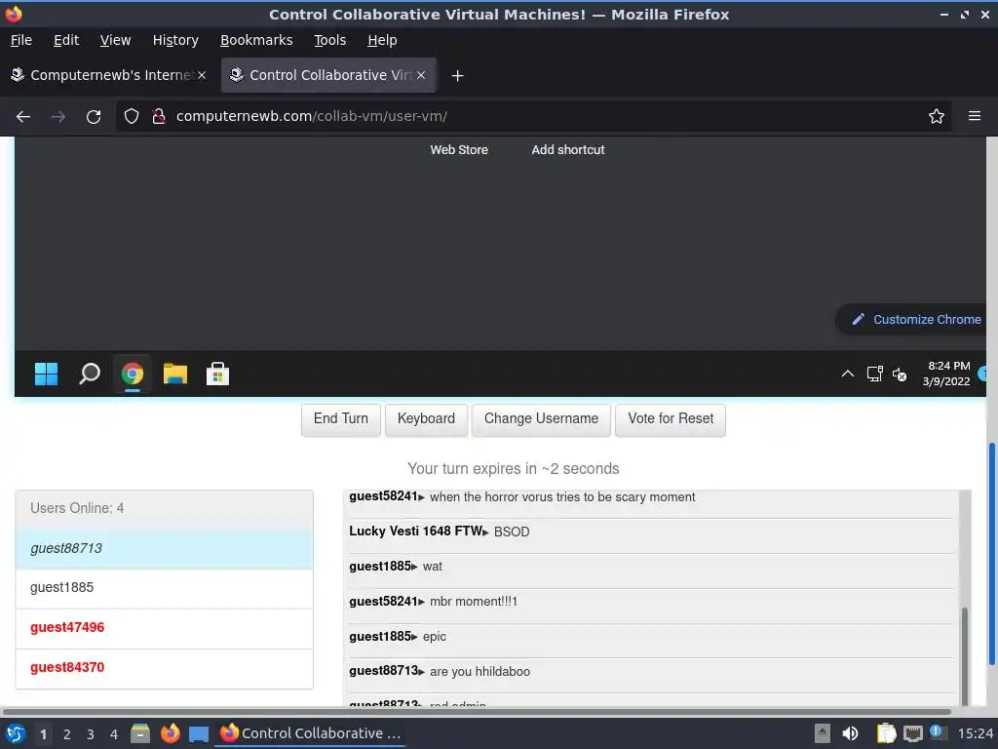
Task: Click the Firefox forward arrow button
Action: coord(58,117)
